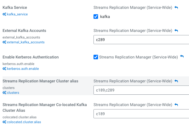Click the gears icon beside kafka_service
Viewport: 189px width, 126px height.
[4, 14]
